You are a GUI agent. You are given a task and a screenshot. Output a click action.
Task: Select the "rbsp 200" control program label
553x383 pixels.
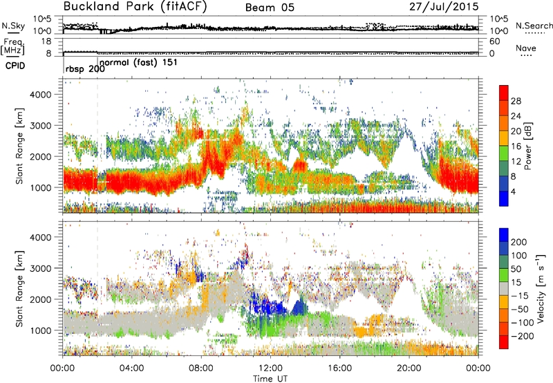[x=85, y=69]
